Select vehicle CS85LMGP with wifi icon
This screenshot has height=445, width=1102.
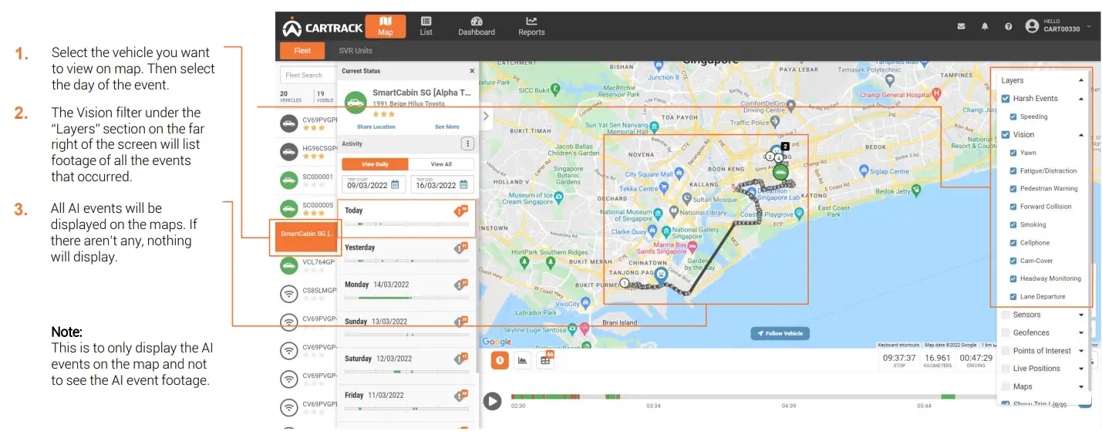[308, 292]
